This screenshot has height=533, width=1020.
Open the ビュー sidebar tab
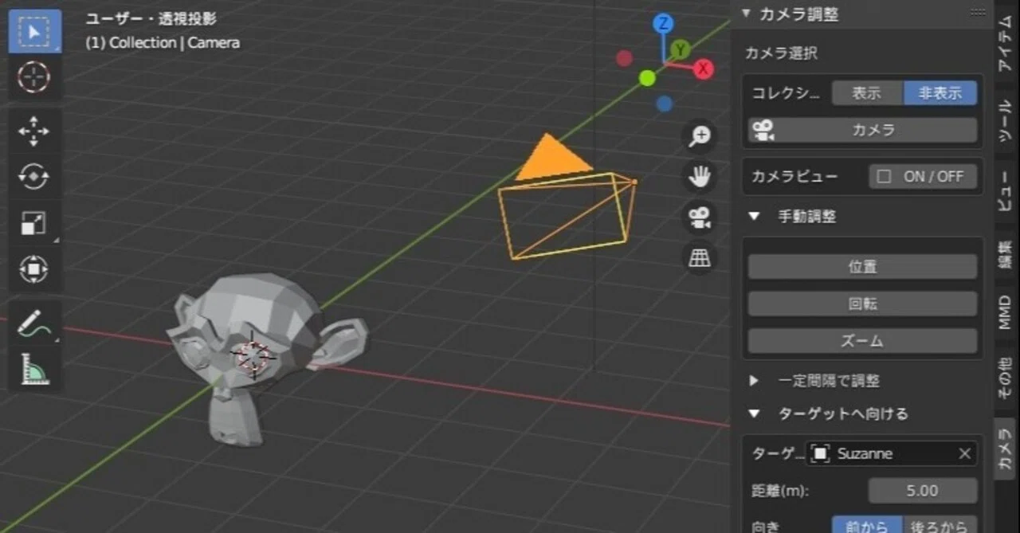tap(1006, 193)
